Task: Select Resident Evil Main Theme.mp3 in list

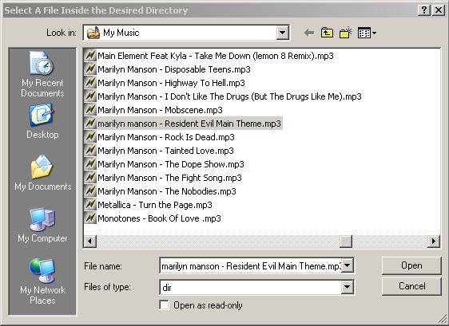Action: pyautogui.click(x=189, y=124)
